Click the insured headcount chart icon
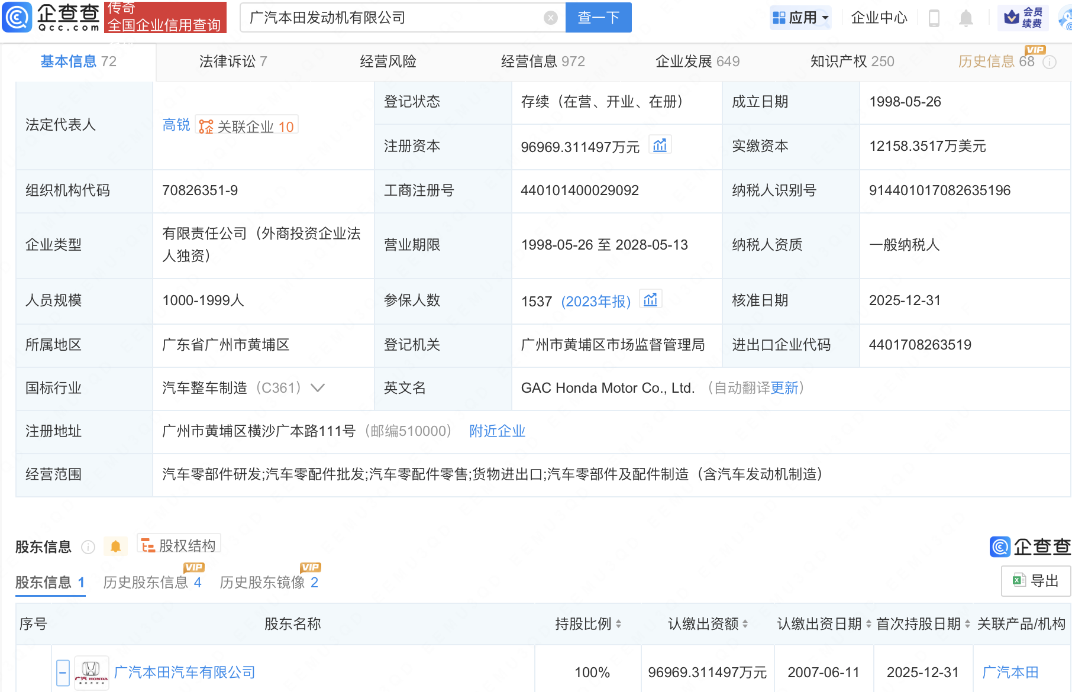The image size is (1072, 692). (650, 300)
